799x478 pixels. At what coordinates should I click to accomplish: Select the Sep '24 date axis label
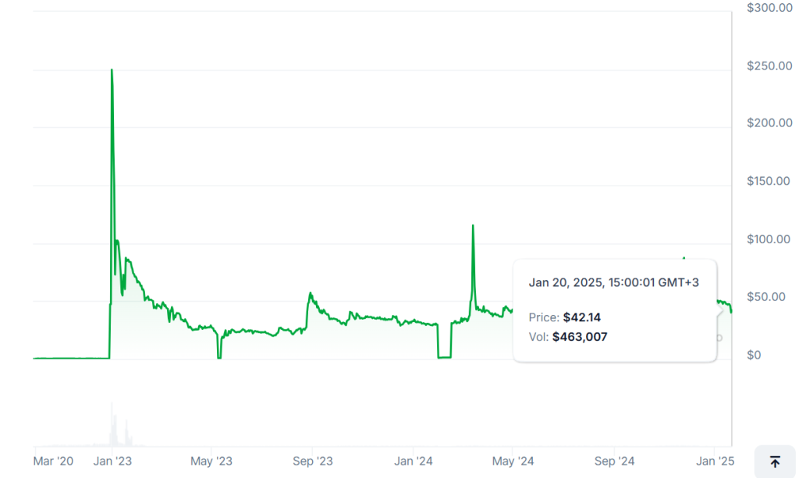click(x=615, y=461)
